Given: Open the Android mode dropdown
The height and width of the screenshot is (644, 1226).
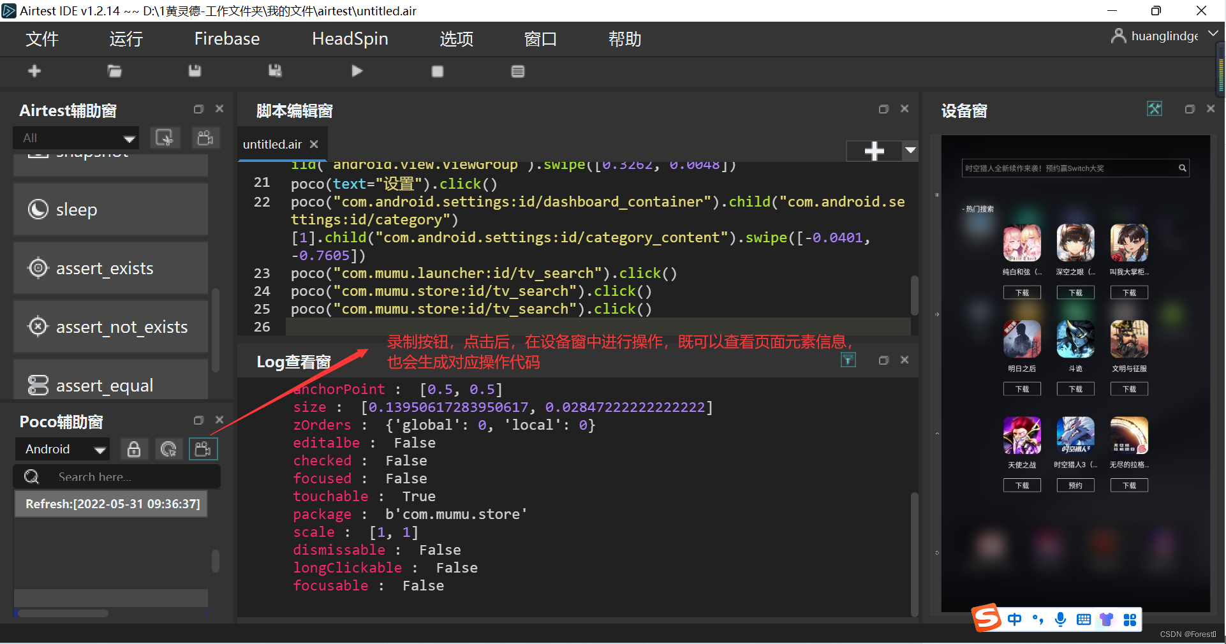Looking at the screenshot, I should coord(62,449).
